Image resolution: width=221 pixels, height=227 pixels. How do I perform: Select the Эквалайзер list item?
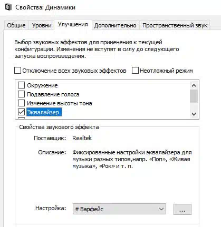coord(44,112)
